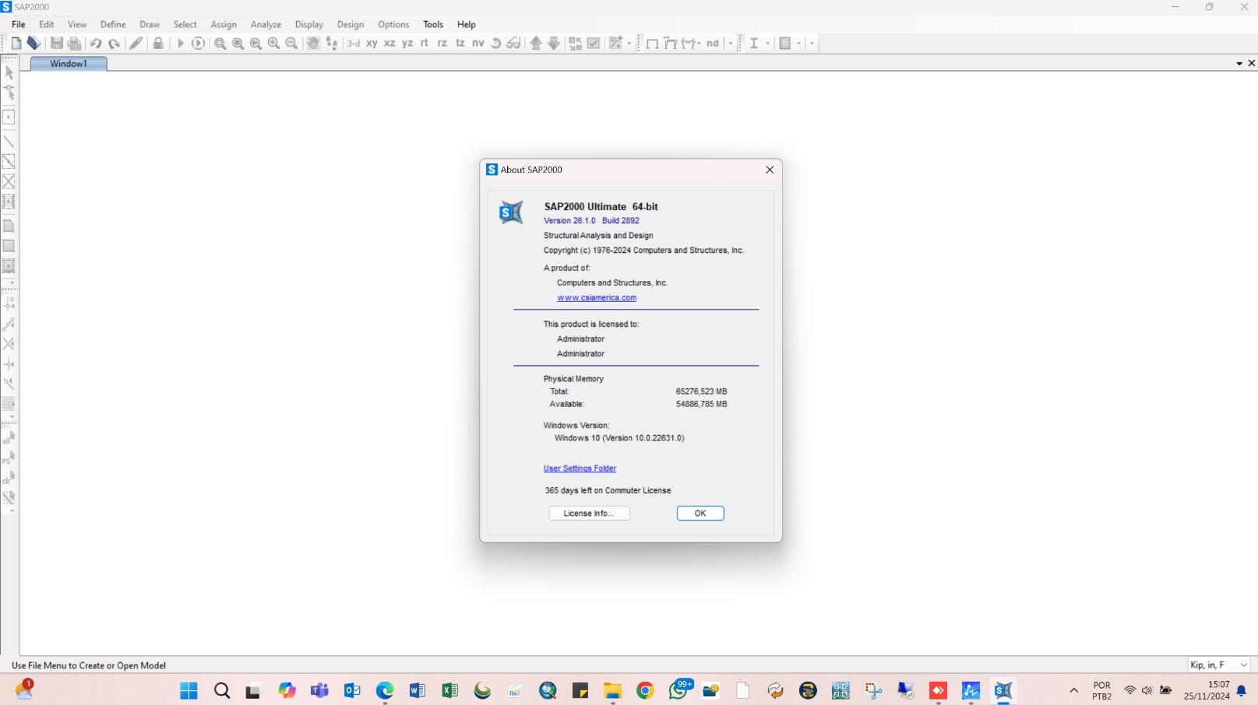Screen dimensions: 1258x705
Task: Switch to the xz plane view
Action: click(x=389, y=44)
